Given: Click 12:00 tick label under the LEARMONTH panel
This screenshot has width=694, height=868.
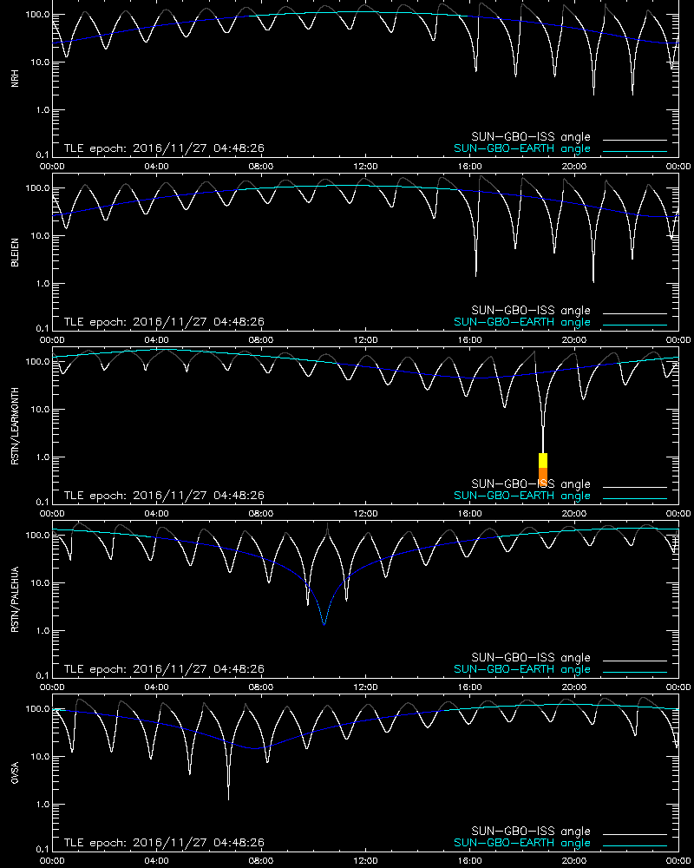Looking at the screenshot, I should click(365, 513).
